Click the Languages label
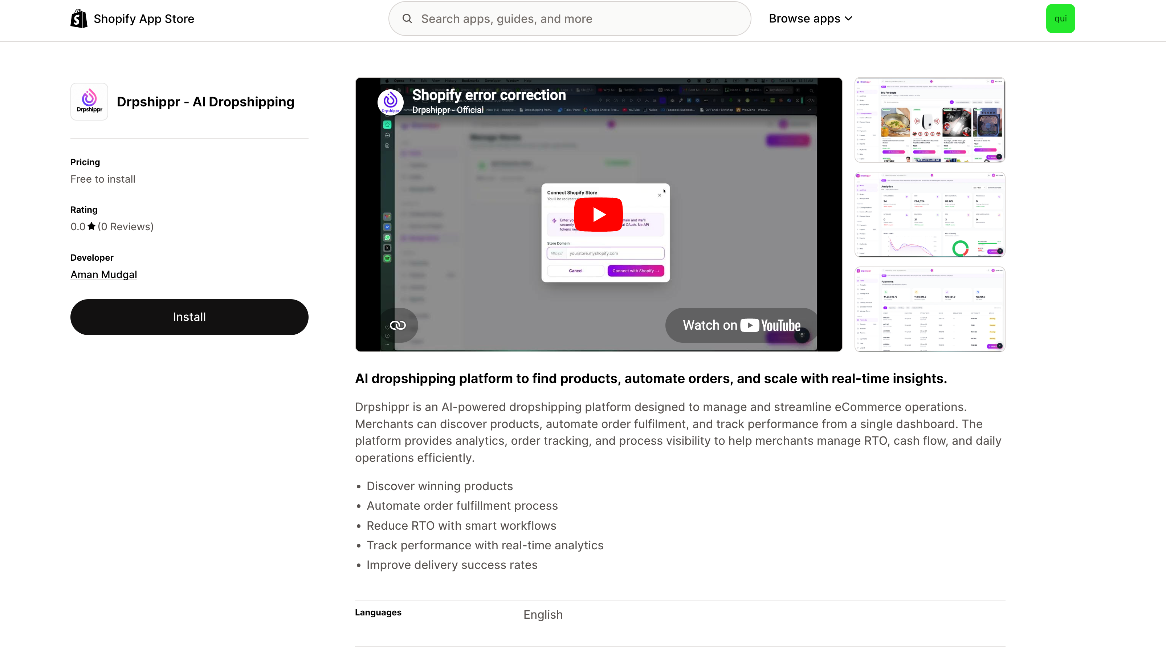This screenshot has width=1166, height=647. (378, 612)
